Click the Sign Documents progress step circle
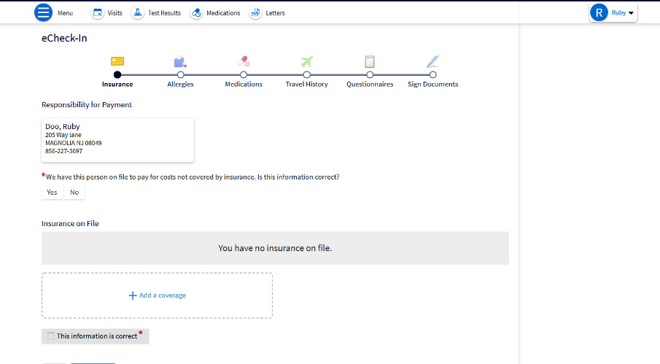Image resolution: width=660 pixels, height=364 pixels. (x=432, y=74)
